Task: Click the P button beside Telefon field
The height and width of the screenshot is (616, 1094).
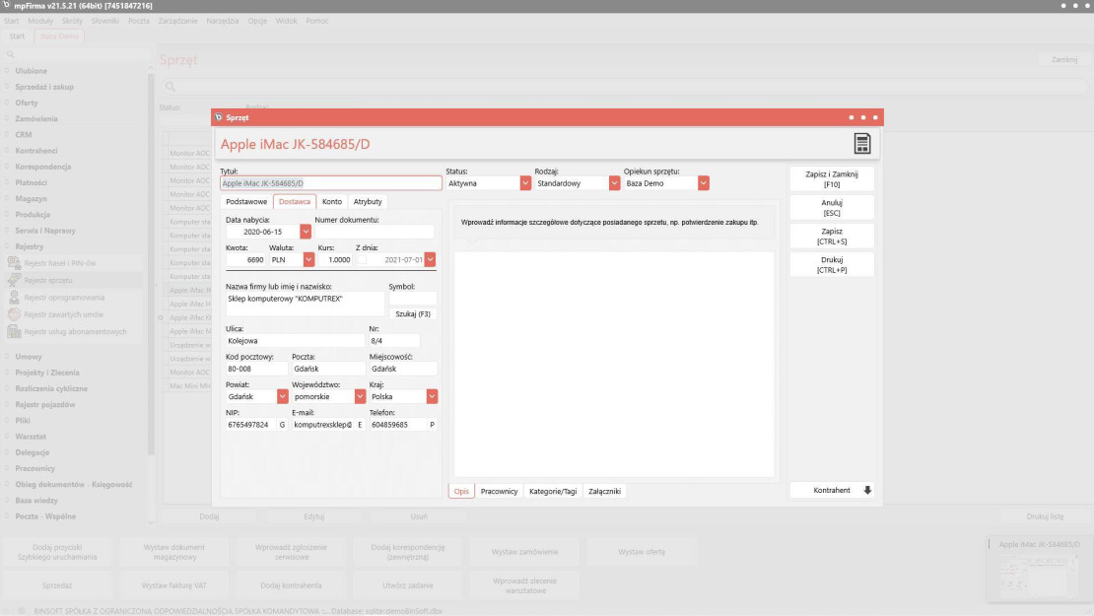Action: (432, 425)
